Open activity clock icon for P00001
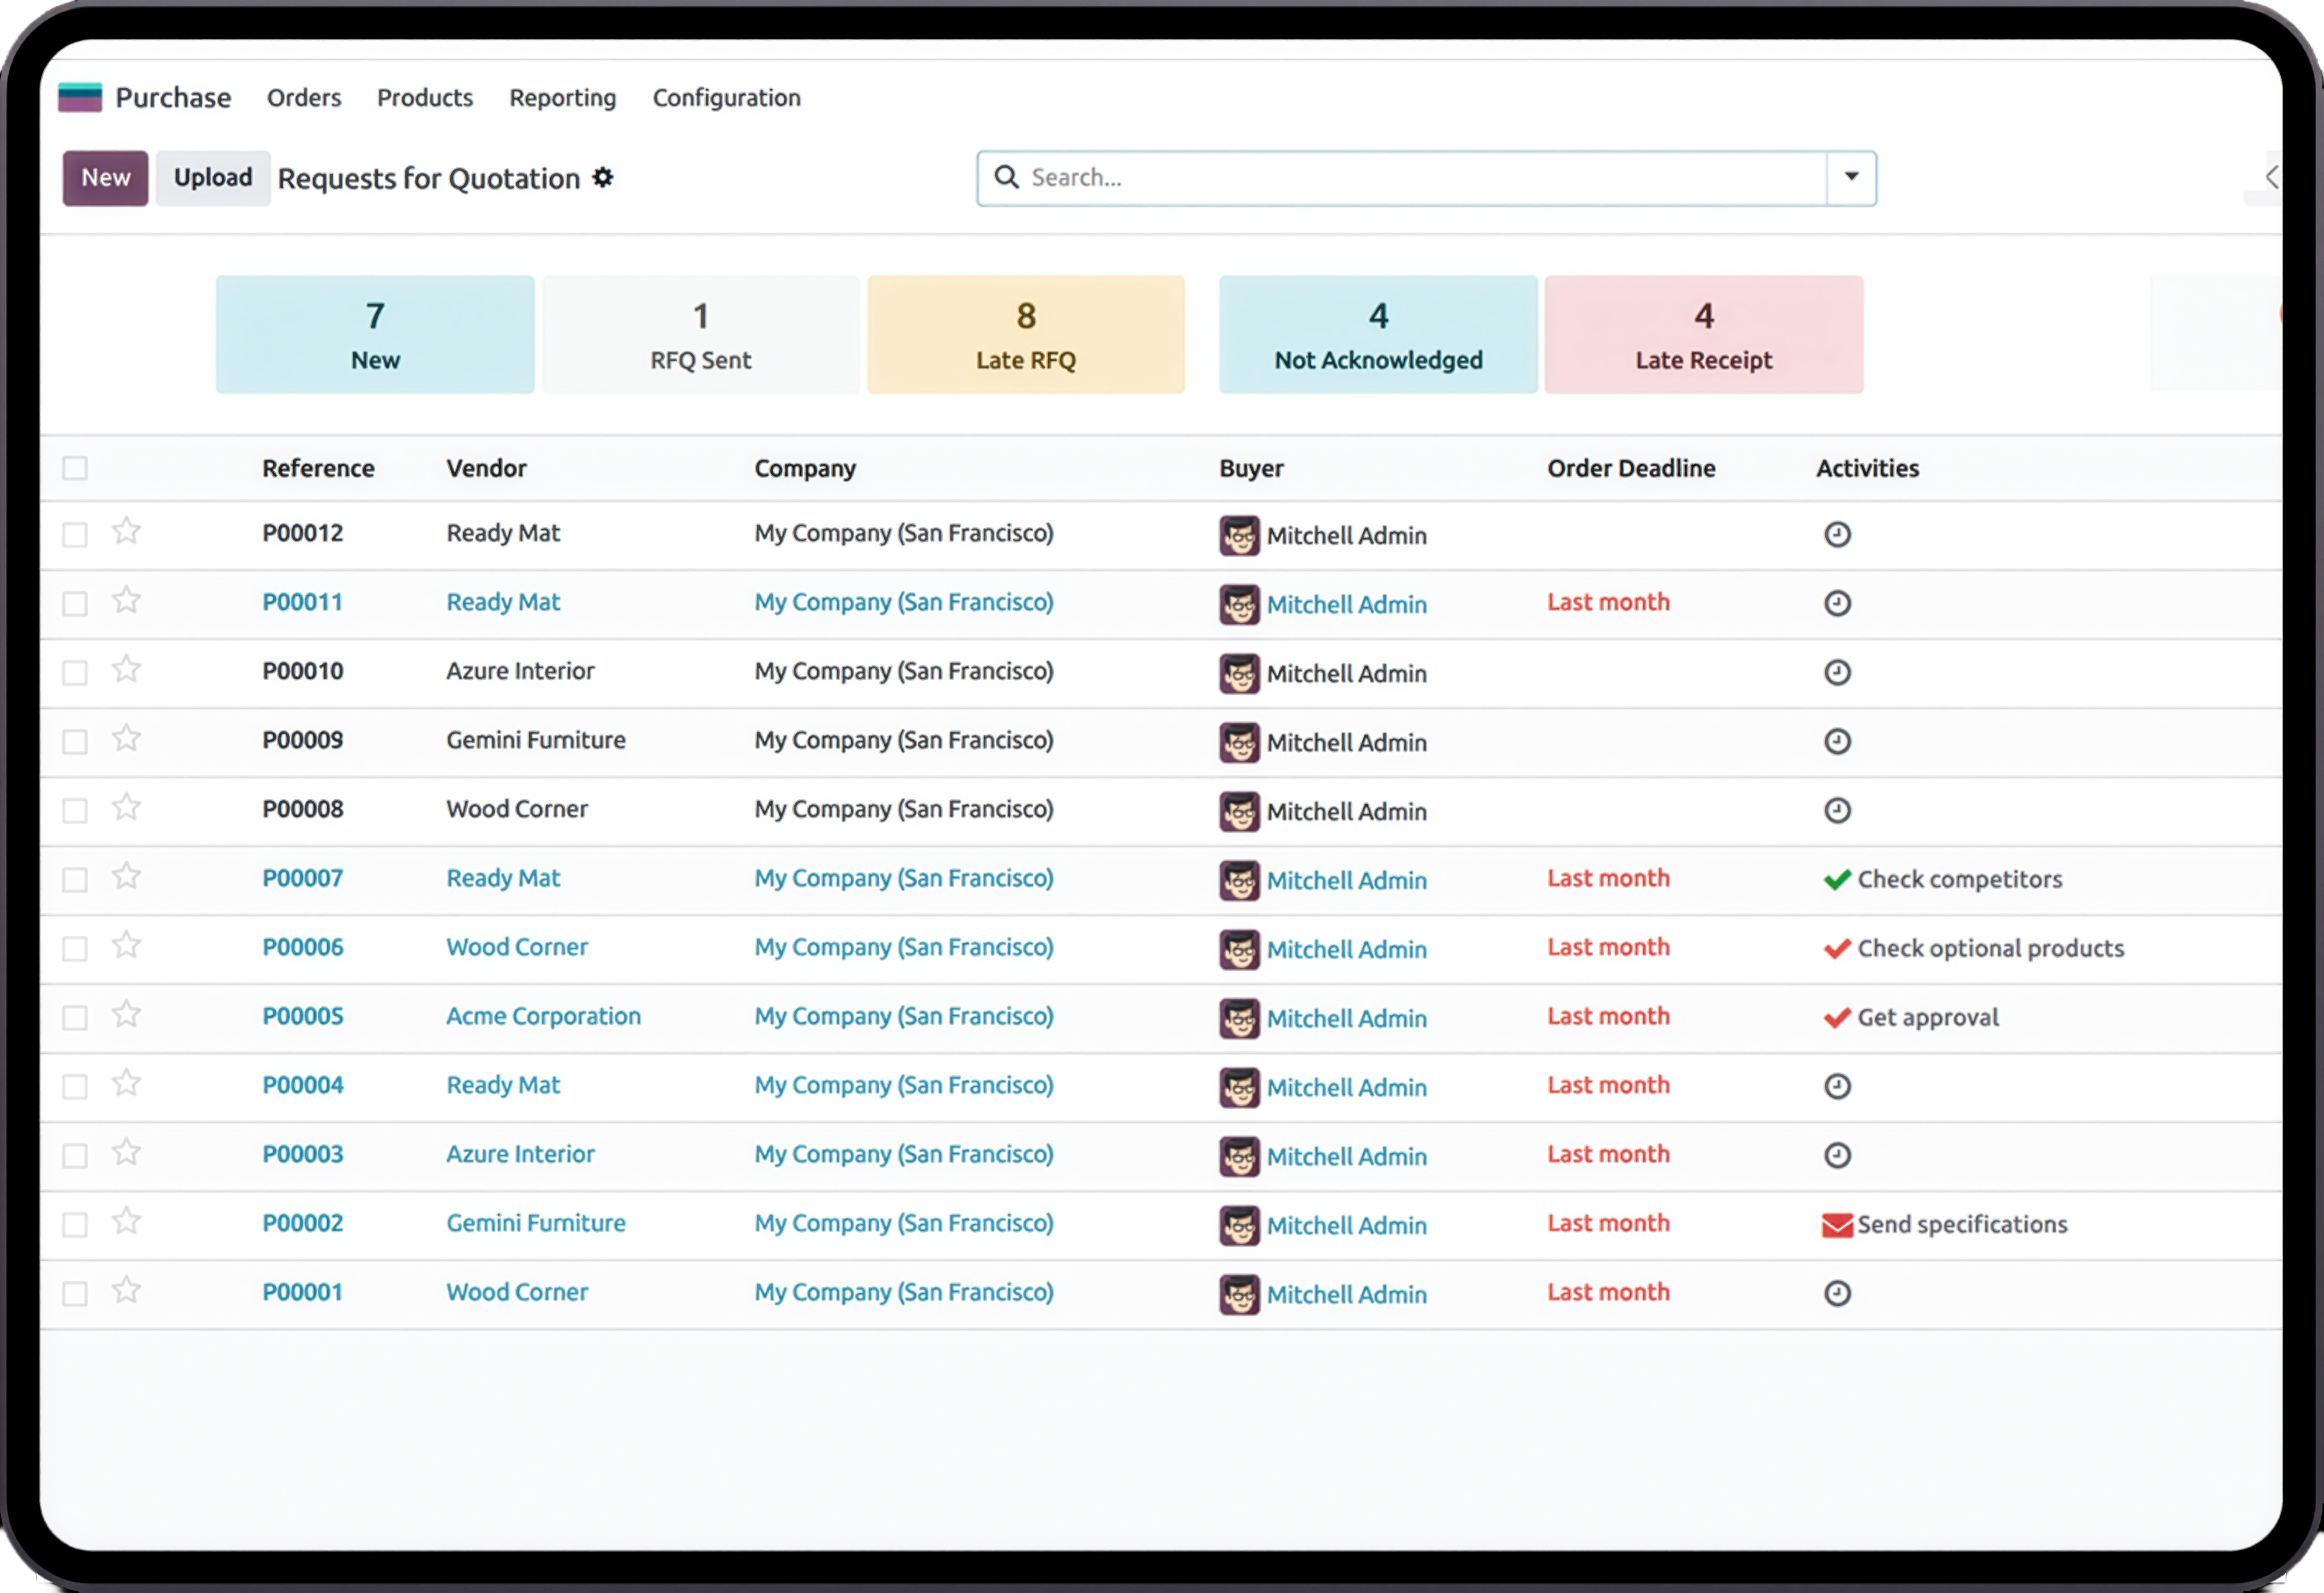The image size is (2324, 1593). 1837,1294
